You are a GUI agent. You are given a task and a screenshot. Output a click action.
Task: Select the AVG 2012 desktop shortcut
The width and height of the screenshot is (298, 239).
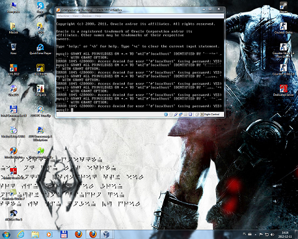coord(13,70)
